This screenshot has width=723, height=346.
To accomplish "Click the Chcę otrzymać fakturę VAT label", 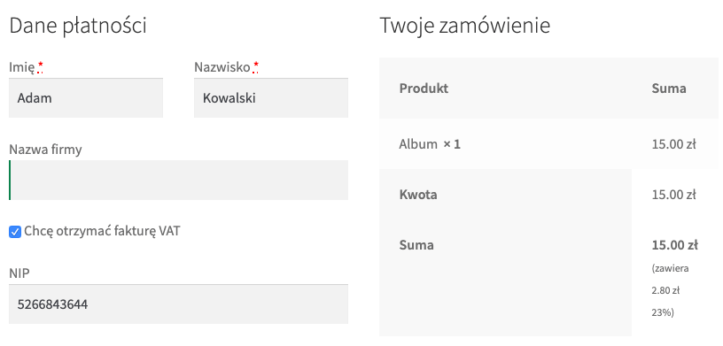I will pyautogui.click(x=102, y=231).
